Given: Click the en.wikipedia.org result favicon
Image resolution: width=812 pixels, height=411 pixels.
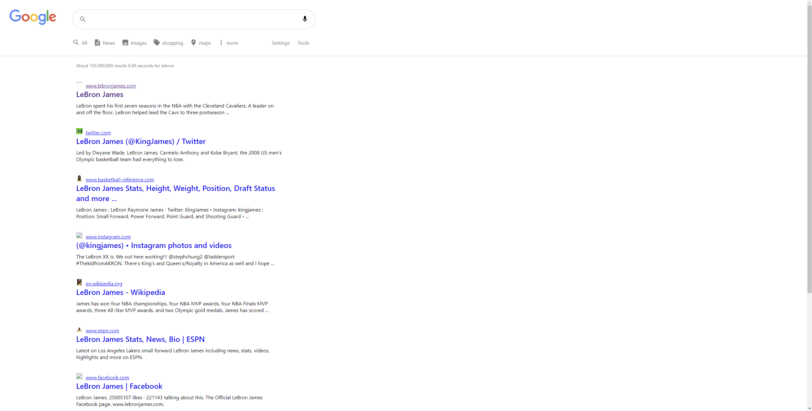Looking at the screenshot, I should click(79, 282).
